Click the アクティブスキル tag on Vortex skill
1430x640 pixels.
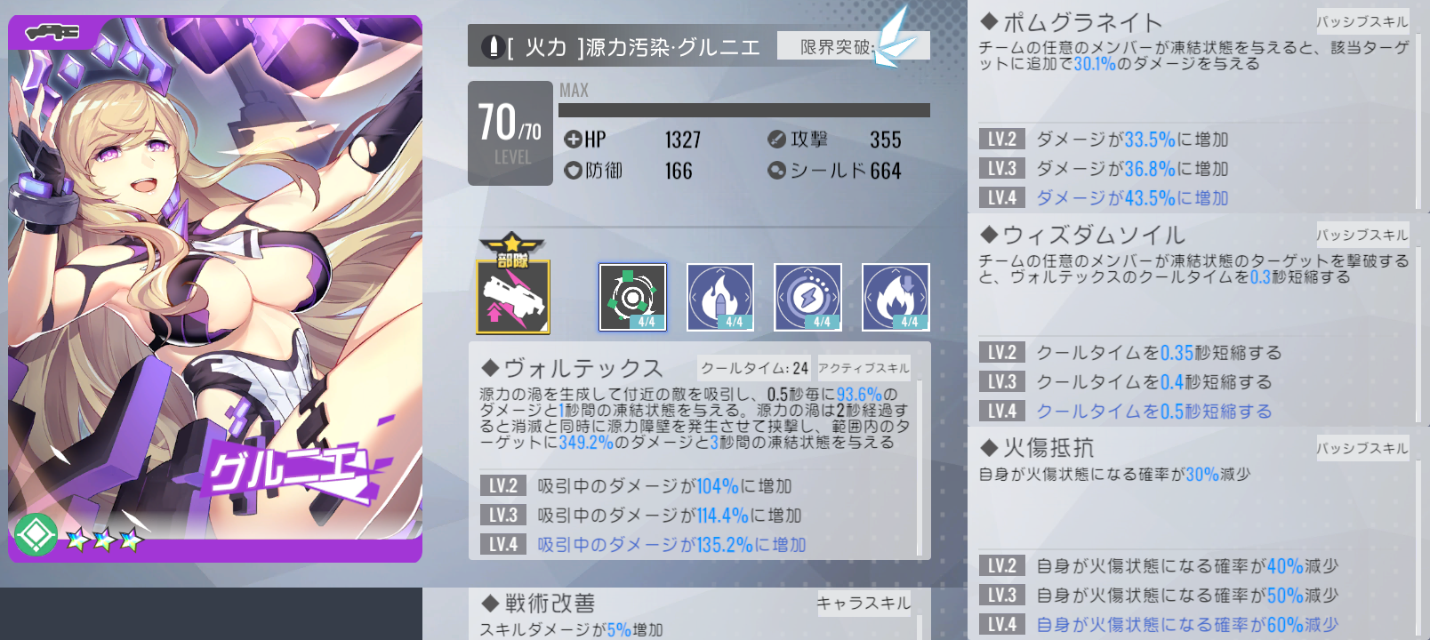864,368
